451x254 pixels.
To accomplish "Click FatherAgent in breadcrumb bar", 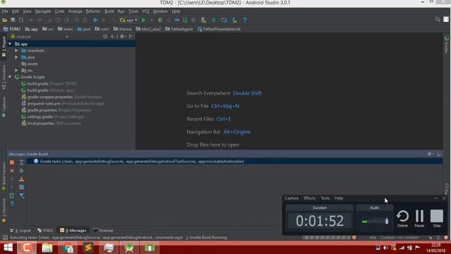I will (179, 29).
